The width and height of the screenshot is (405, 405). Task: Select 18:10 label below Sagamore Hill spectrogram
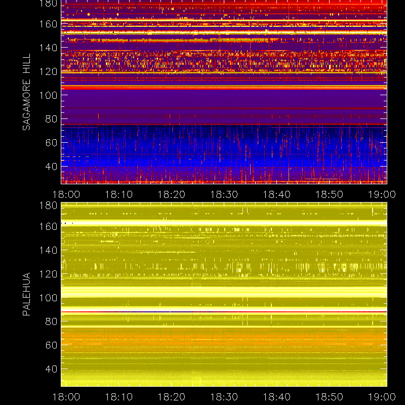(119, 194)
